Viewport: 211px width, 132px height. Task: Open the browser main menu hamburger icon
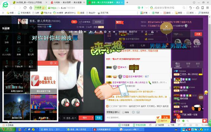(x=207, y=8)
